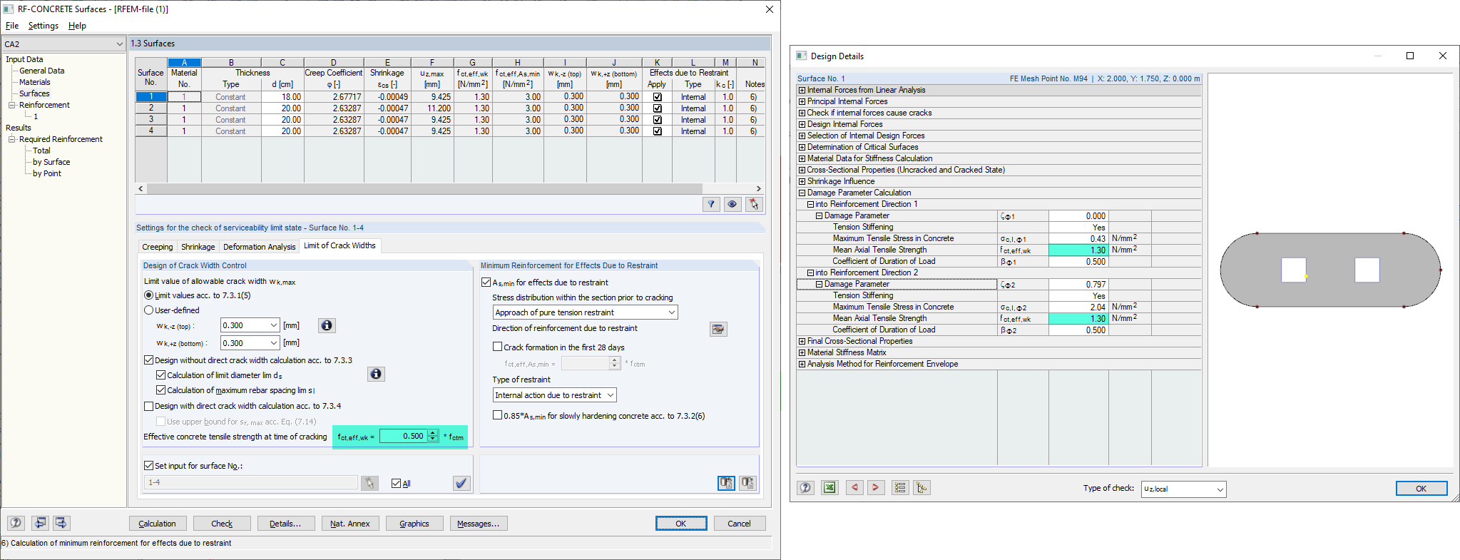The width and height of the screenshot is (1460, 560).
Task: Open info for limit diameter calculation
Action: (376, 374)
